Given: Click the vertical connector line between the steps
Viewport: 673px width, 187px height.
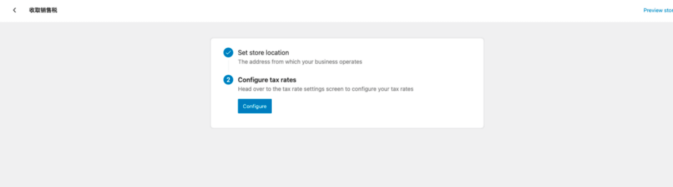Looking at the screenshot, I should tap(228, 66).
